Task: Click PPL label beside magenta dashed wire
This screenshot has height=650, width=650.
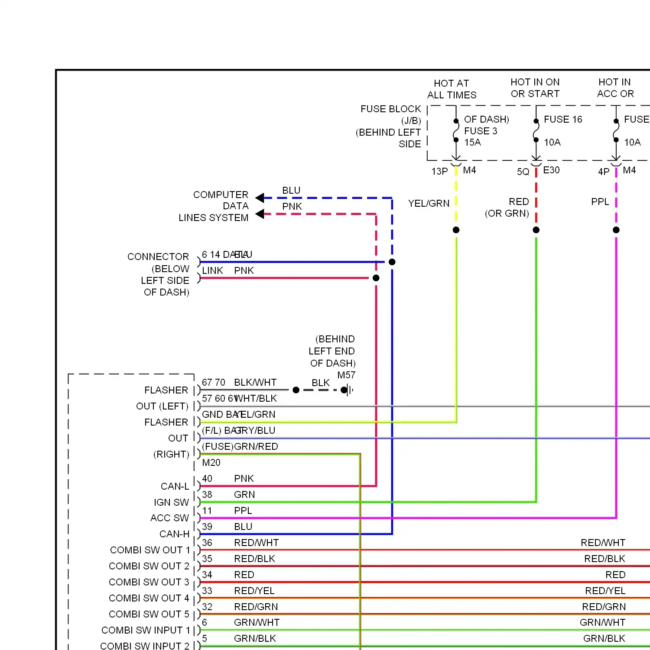Action: click(x=600, y=201)
